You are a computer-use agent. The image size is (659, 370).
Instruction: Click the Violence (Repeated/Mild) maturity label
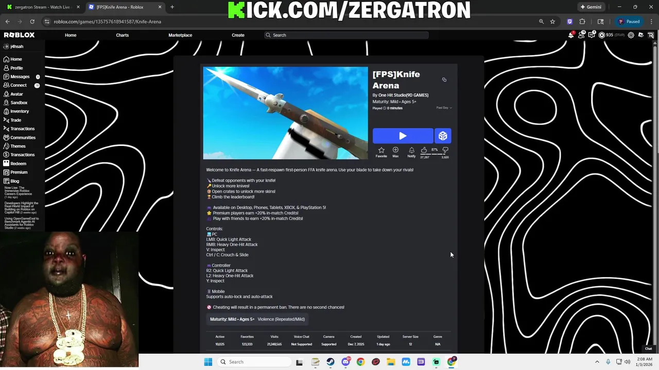[x=281, y=319]
